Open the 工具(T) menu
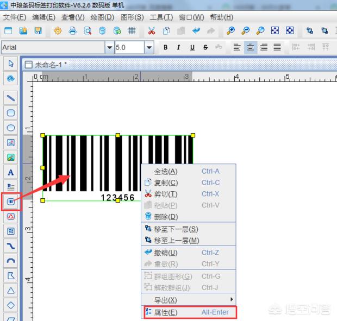Viewport: 337px width, 321px height. coord(161,17)
